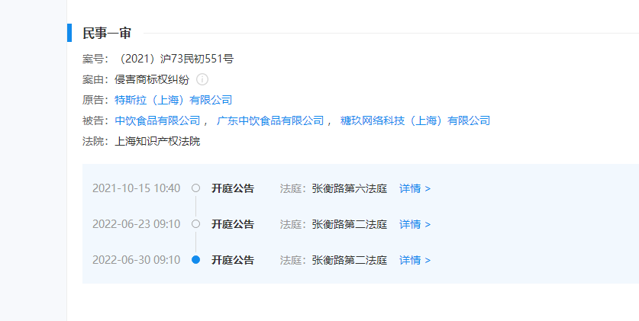Screen dimensions: 639x321
Task: Click 开庭公告 on the 2021-10-15 row
Action: coord(233,188)
